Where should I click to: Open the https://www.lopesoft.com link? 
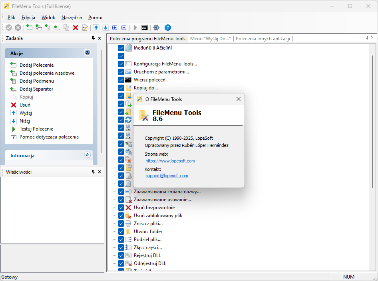pos(170,161)
